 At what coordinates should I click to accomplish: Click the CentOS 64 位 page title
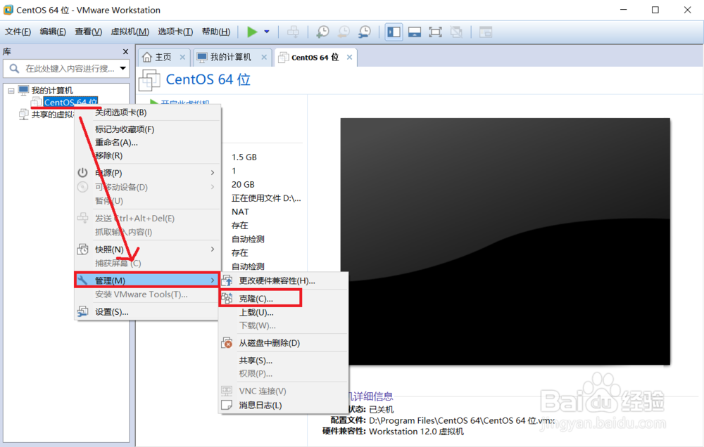click(208, 79)
